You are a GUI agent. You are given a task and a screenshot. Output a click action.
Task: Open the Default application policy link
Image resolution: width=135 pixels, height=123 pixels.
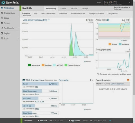[118, 84]
